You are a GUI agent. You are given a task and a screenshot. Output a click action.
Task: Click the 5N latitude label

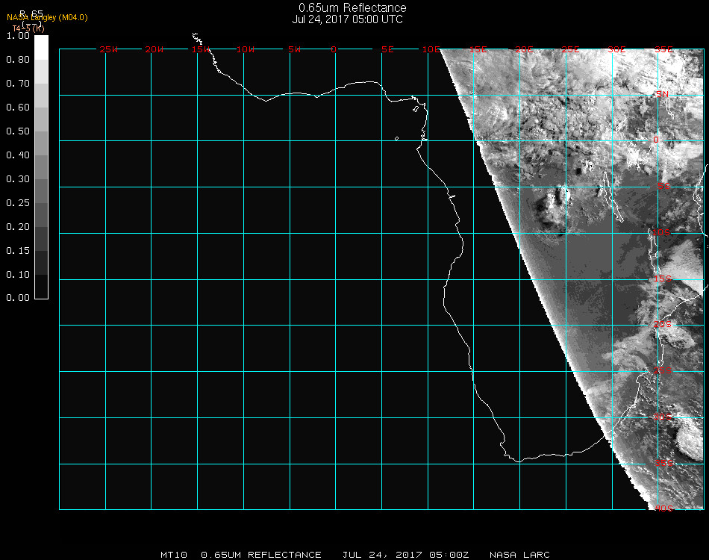pos(662,94)
